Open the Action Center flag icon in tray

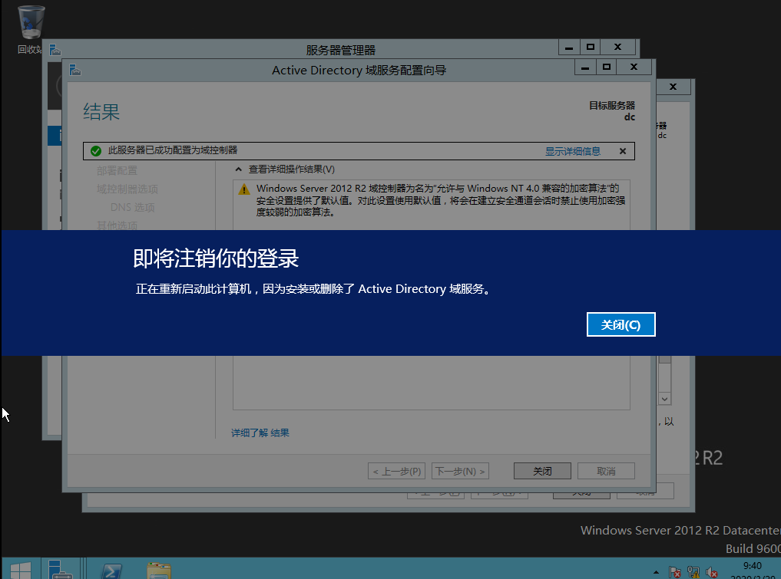pyautogui.click(x=676, y=572)
